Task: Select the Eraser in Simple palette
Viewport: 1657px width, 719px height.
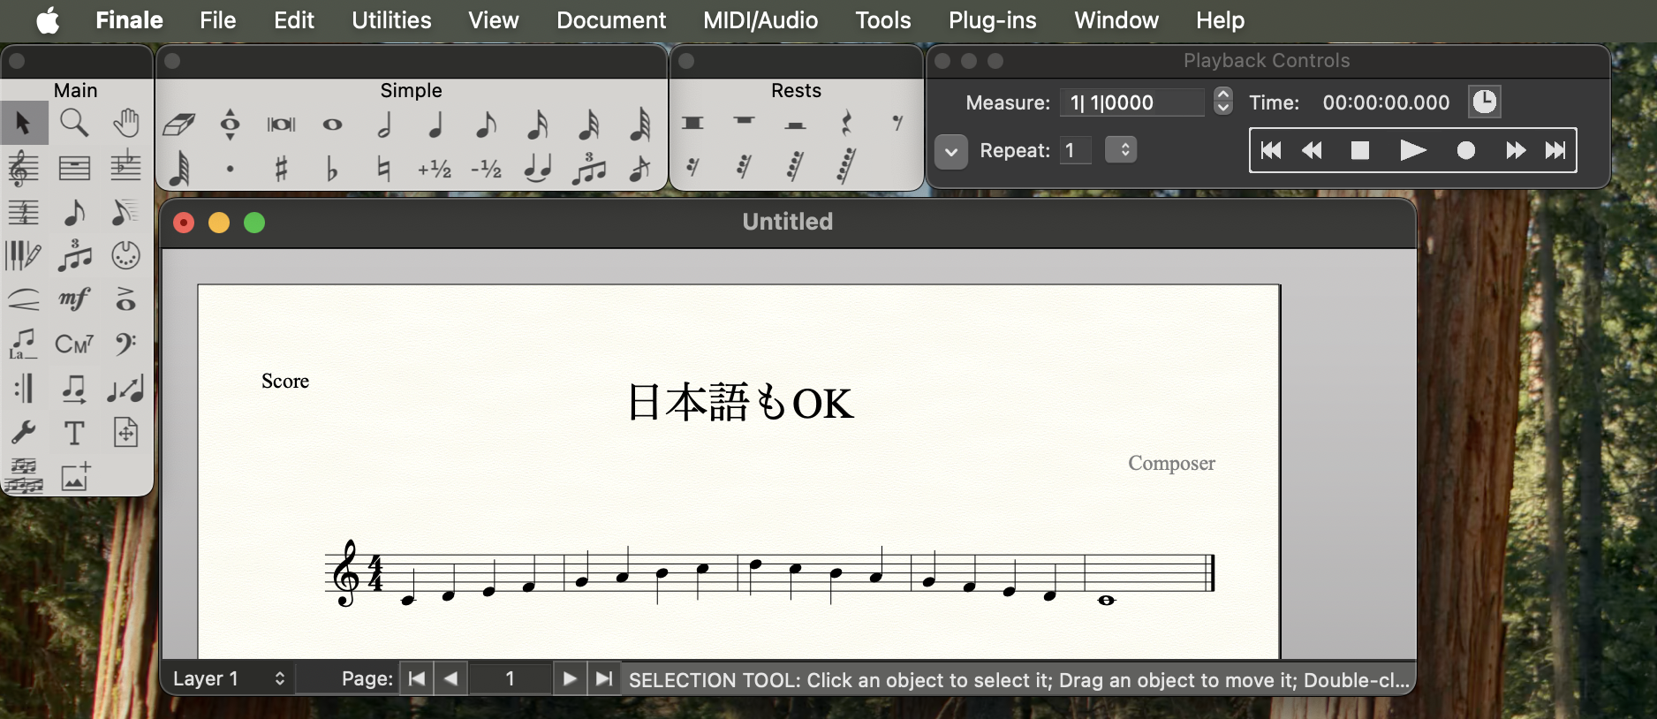Action: [179, 125]
